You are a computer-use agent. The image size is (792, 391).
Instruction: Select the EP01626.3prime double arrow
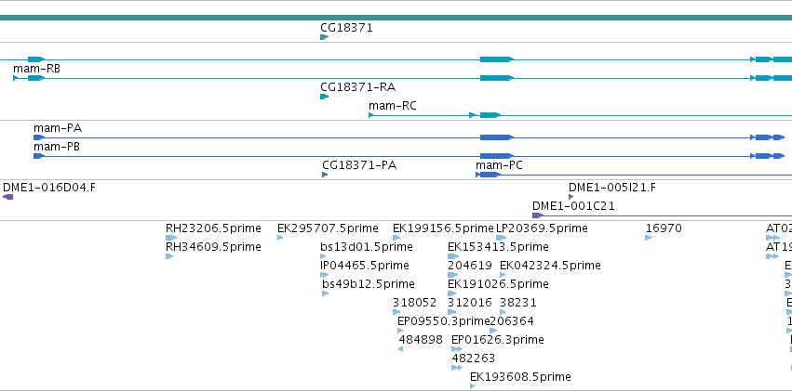tap(457, 348)
